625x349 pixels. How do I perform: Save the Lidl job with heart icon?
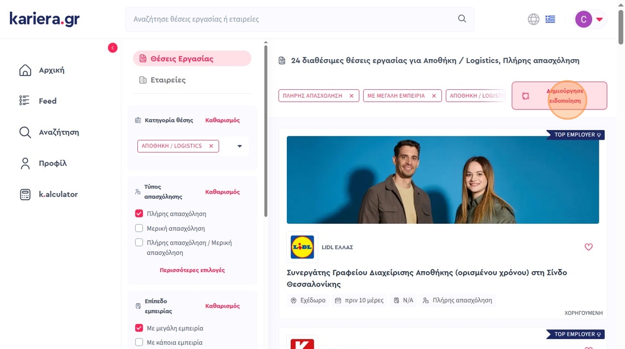(588, 247)
